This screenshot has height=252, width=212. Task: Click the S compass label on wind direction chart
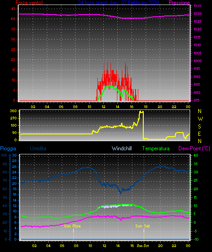pyautogui.click(x=199, y=127)
